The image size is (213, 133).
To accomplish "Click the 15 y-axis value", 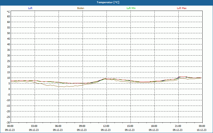I will 9,72.
